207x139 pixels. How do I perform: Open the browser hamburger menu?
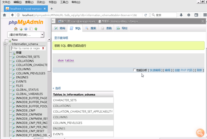click(205, 15)
